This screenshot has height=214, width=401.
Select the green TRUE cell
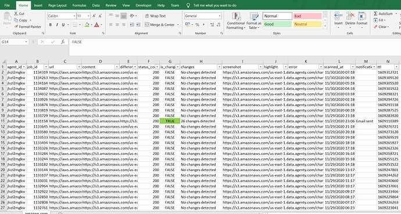tap(170, 121)
